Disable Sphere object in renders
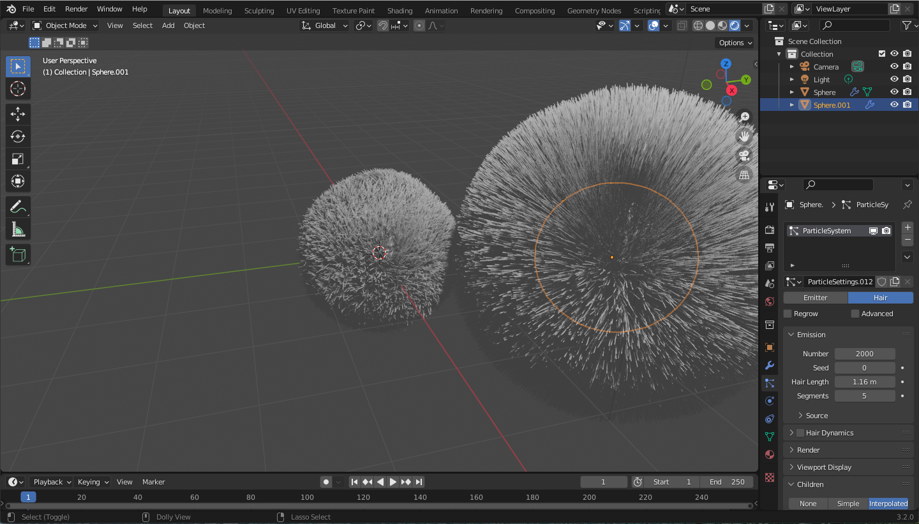Viewport: 919px width, 524px height. pyautogui.click(x=907, y=92)
